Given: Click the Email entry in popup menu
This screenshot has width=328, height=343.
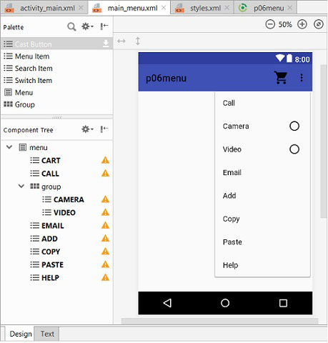Looking at the screenshot, I should (x=232, y=172).
